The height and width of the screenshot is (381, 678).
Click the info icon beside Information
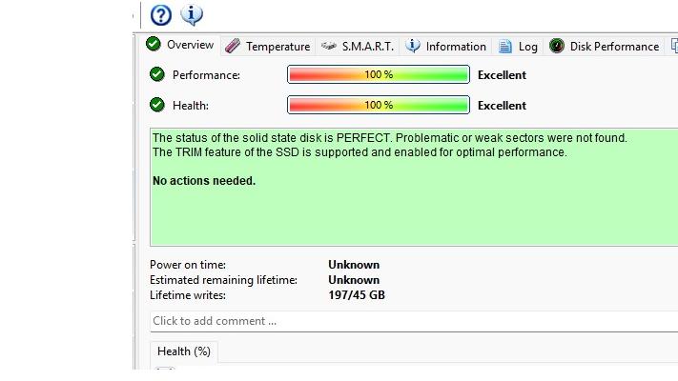(x=413, y=46)
